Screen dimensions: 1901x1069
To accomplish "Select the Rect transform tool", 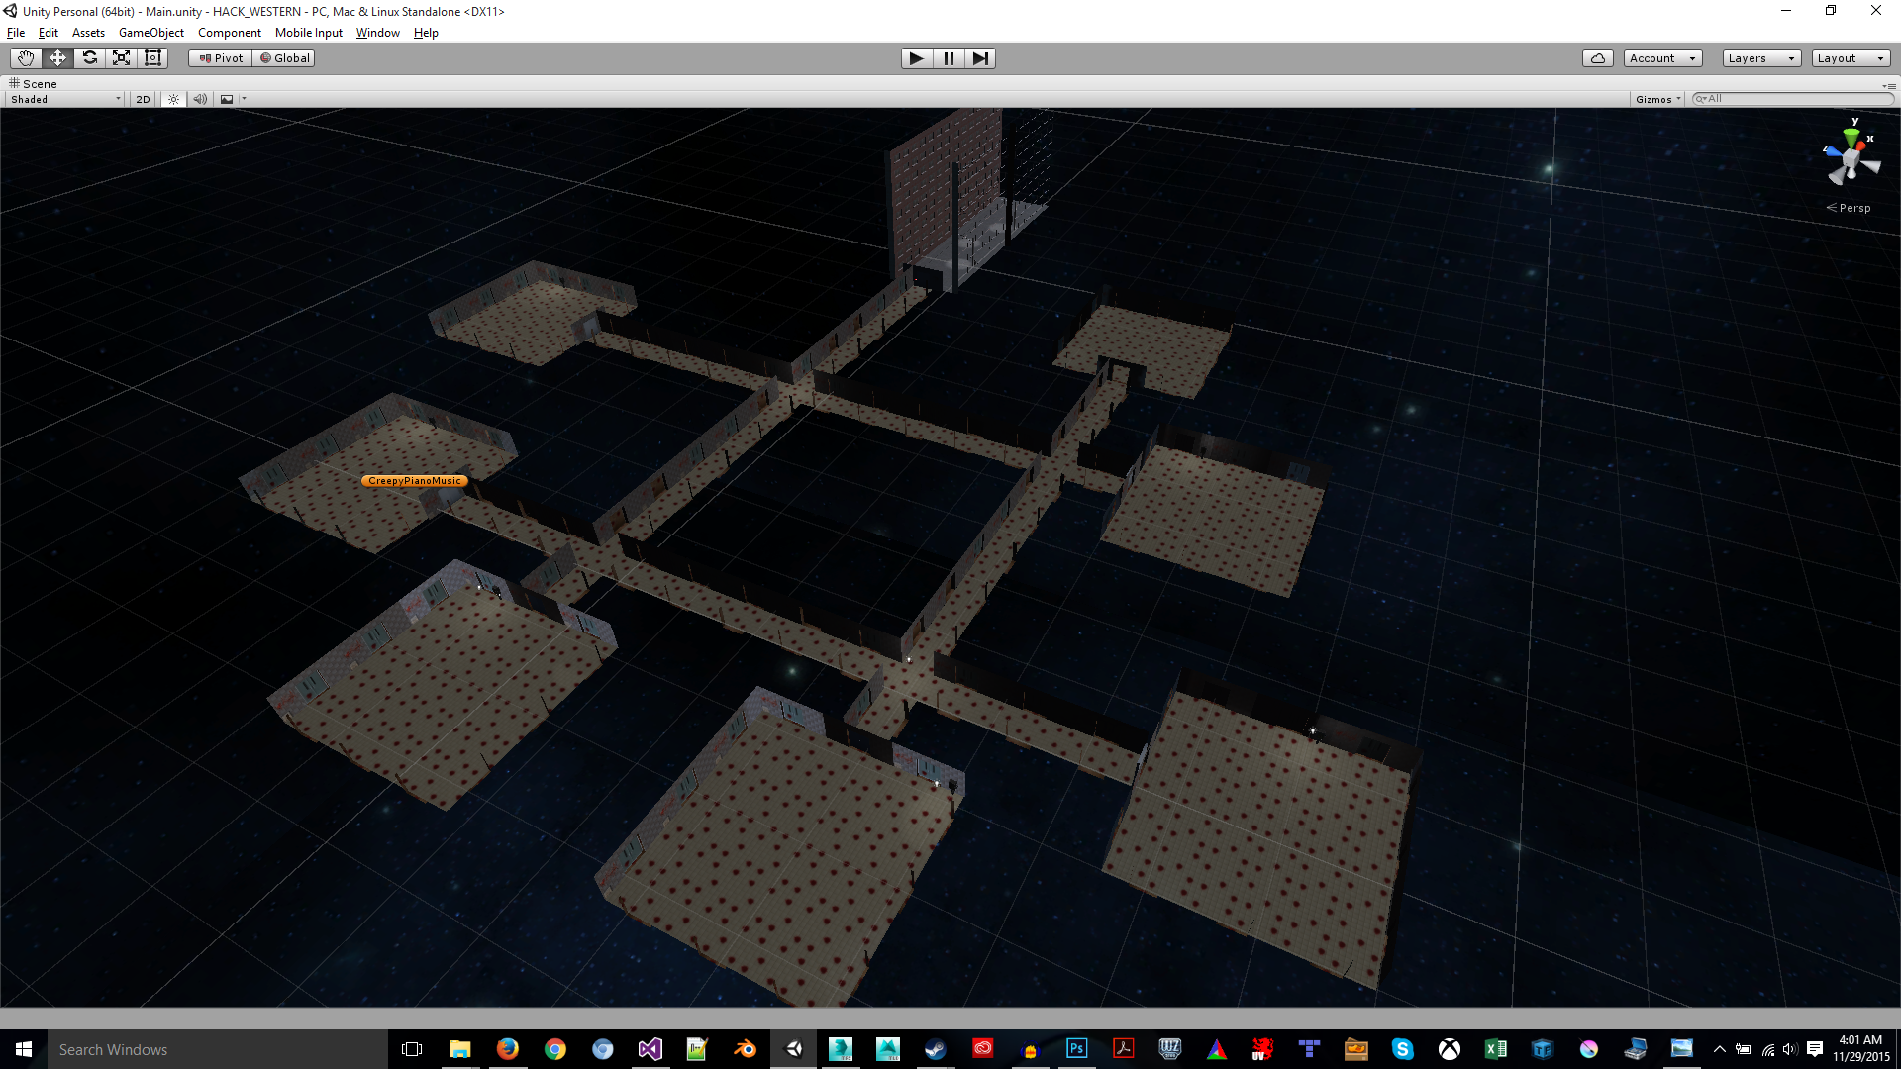I will 152,58.
